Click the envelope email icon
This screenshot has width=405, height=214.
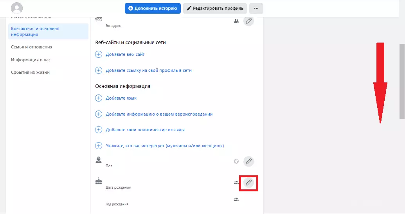(99, 19)
